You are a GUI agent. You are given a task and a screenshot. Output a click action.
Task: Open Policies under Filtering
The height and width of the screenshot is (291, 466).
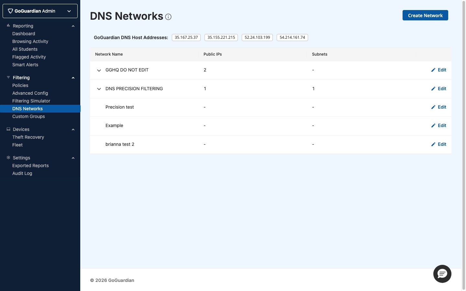[20, 85]
